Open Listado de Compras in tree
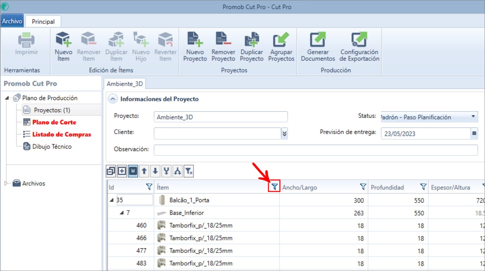485x271 pixels. [x=62, y=134]
